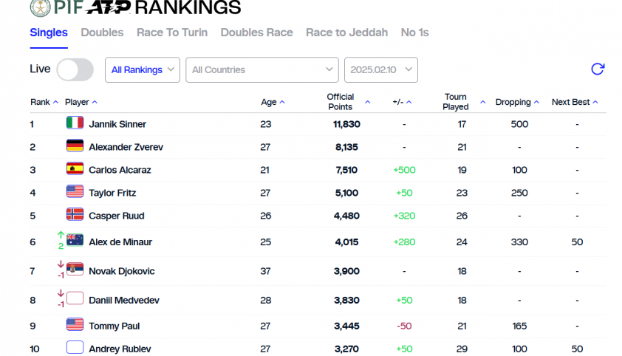Click Jannik Sinner's Italian flag icon
622x356 pixels.
click(75, 123)
